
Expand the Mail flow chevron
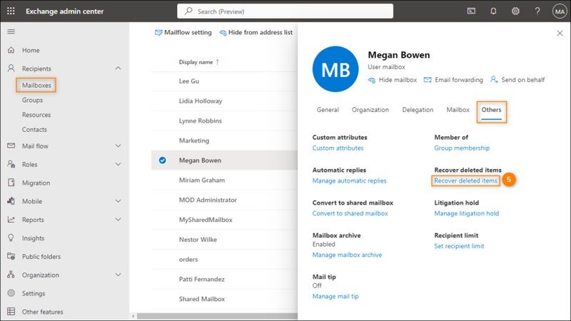[118, 146]
